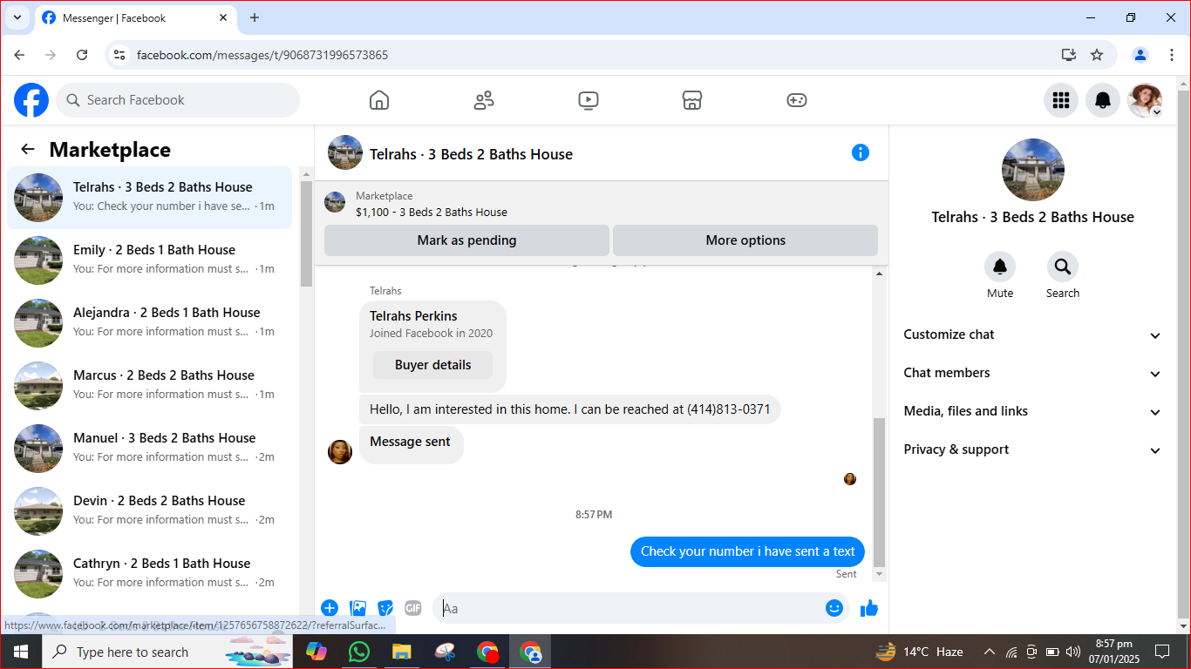
Task: Expand the Customize chat section
Action: click(x=1032, y=334)
